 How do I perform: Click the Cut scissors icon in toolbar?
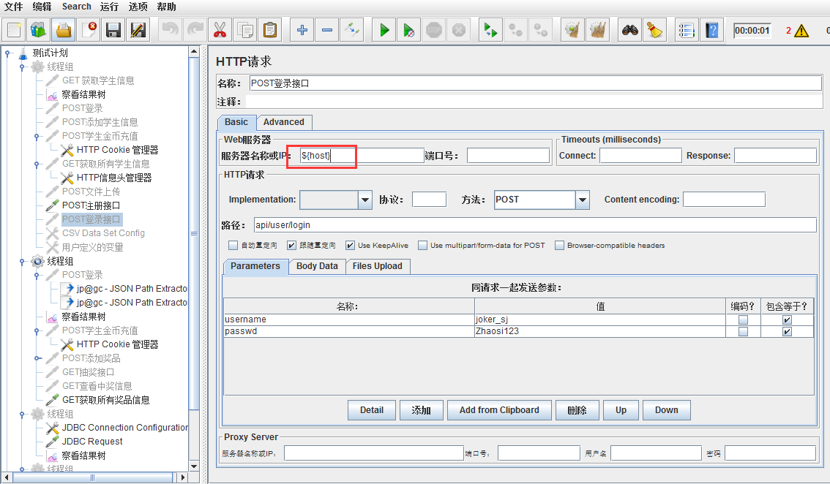coord(219,30)
